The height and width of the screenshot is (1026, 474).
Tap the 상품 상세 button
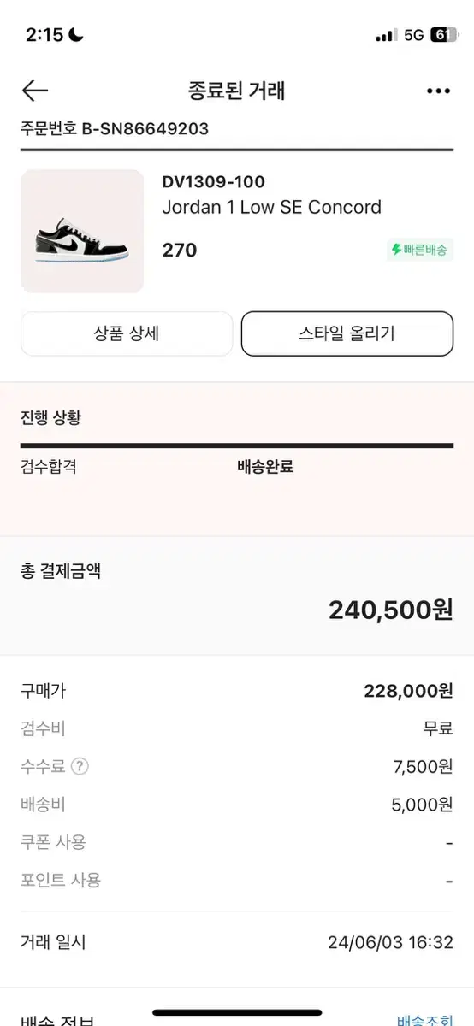coord(127,333)
